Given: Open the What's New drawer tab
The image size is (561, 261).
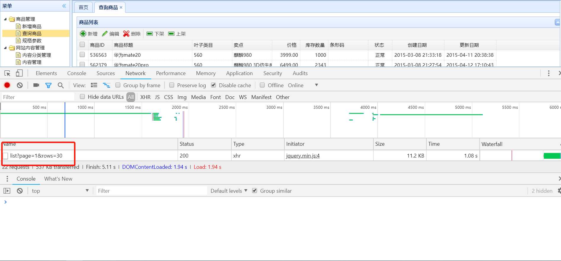Looking at the screenshot, I should click(58, 179).
